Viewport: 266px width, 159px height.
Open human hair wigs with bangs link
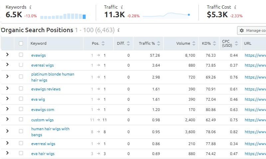pyautogui.click(x=51, y=132)
